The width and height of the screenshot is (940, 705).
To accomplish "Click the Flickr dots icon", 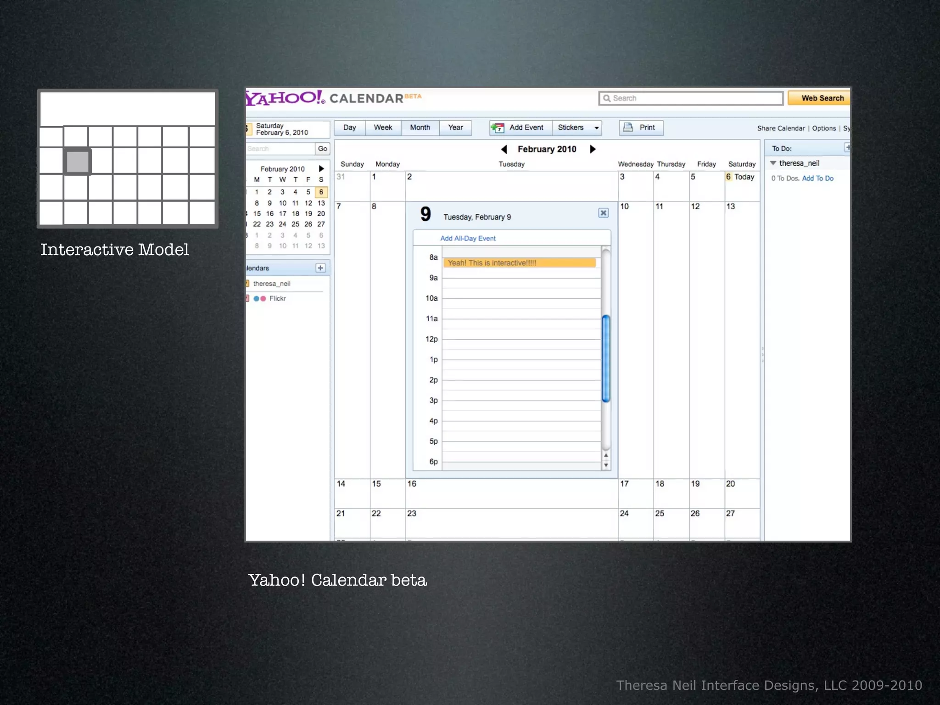I will coord(259,298).
